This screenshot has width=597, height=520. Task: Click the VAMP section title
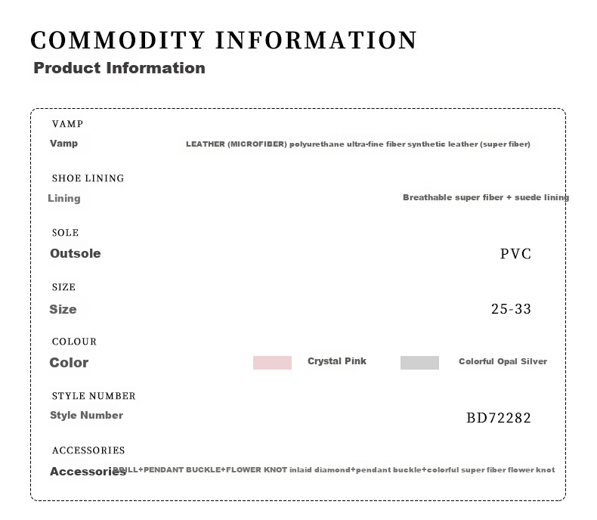coord(68,124)
